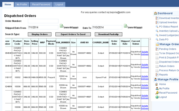Open the Shipped Date From calendar icon

coord(62,26)
